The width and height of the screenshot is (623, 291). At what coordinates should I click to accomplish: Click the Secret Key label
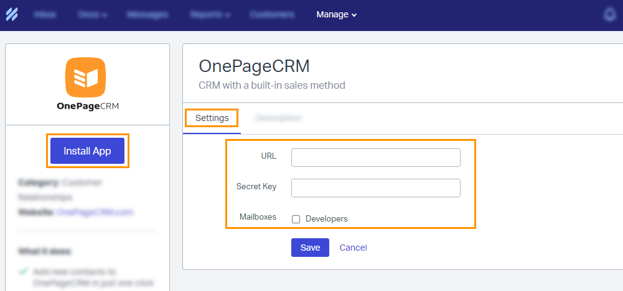(256, 187)
